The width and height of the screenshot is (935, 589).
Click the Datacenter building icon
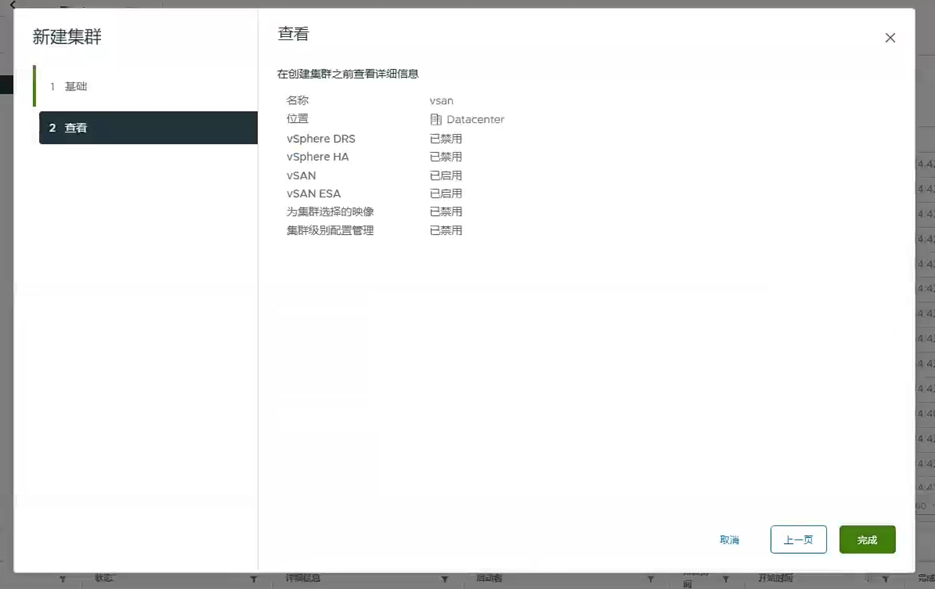436,119
